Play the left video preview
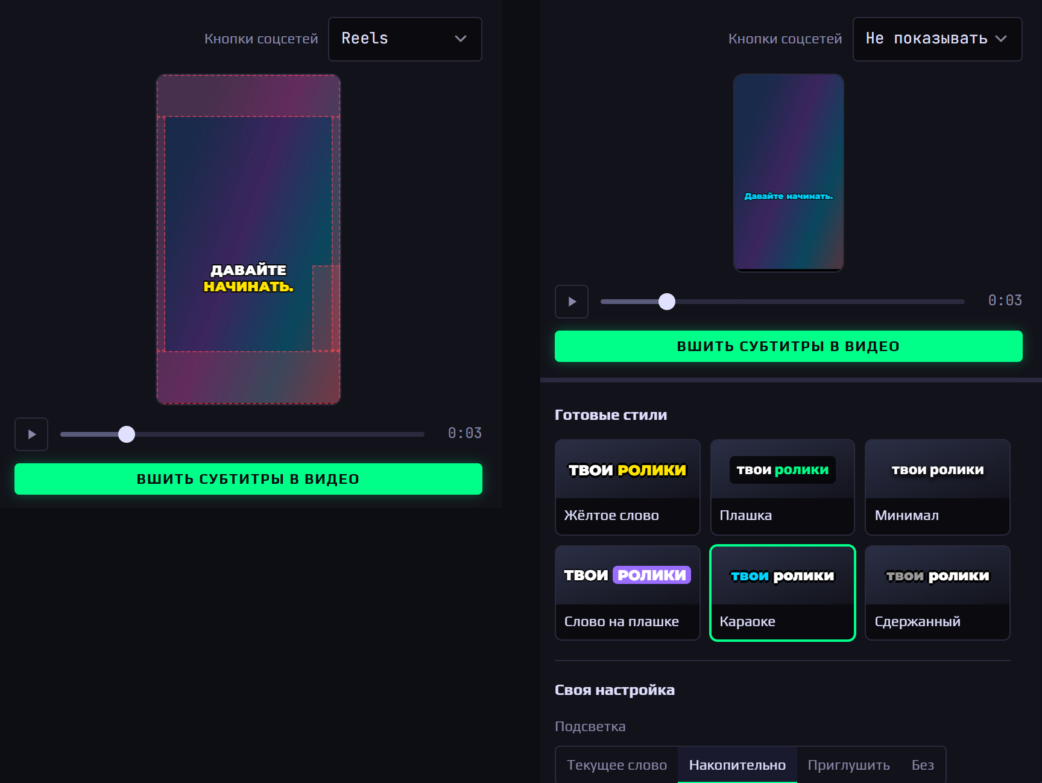This screenshot has width=1042, height=783. 31,434
